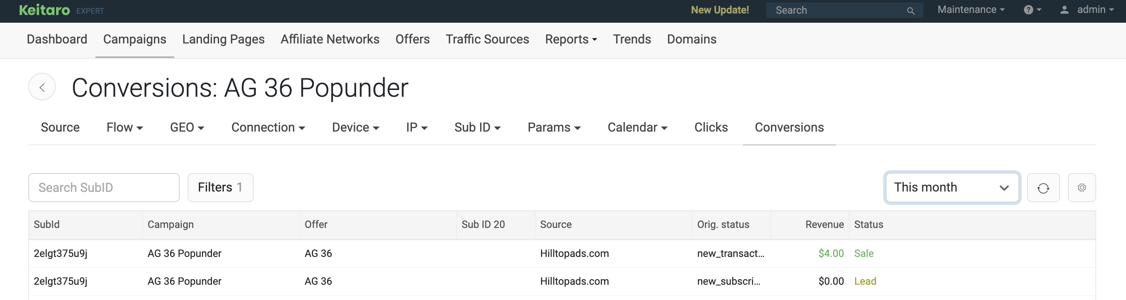The height and width of the screenshot is (300, 1126).
Task: Click the New Update! link
Action: click(x=720, y=10)
